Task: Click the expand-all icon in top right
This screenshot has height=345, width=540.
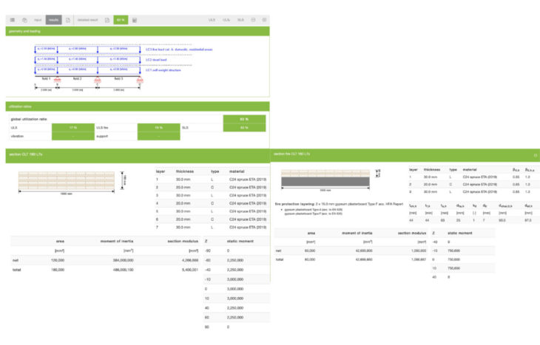Action: pyautogui.click(x=264, y=19)
